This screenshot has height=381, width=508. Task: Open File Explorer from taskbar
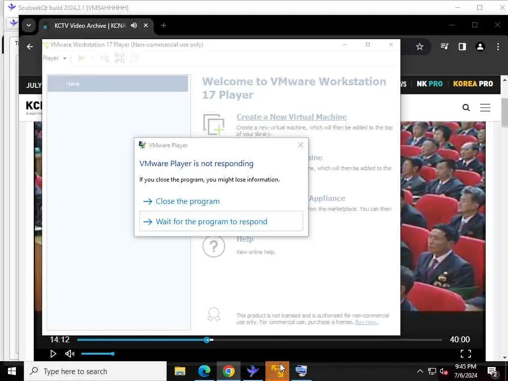(x=180, y=371)
